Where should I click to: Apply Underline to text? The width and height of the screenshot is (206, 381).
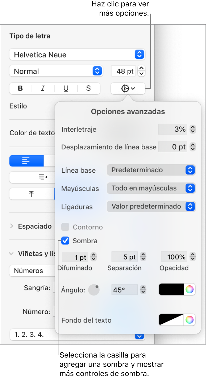pyautogui.click(x=66, y=89)
